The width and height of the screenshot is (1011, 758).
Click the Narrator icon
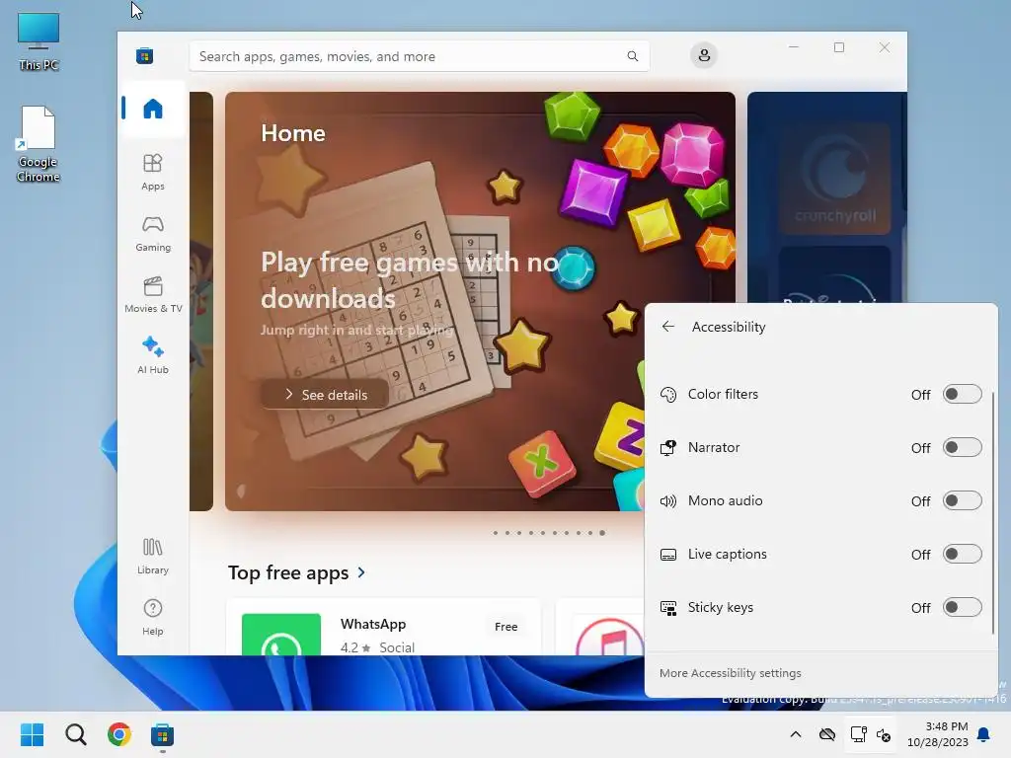[668, 447]
